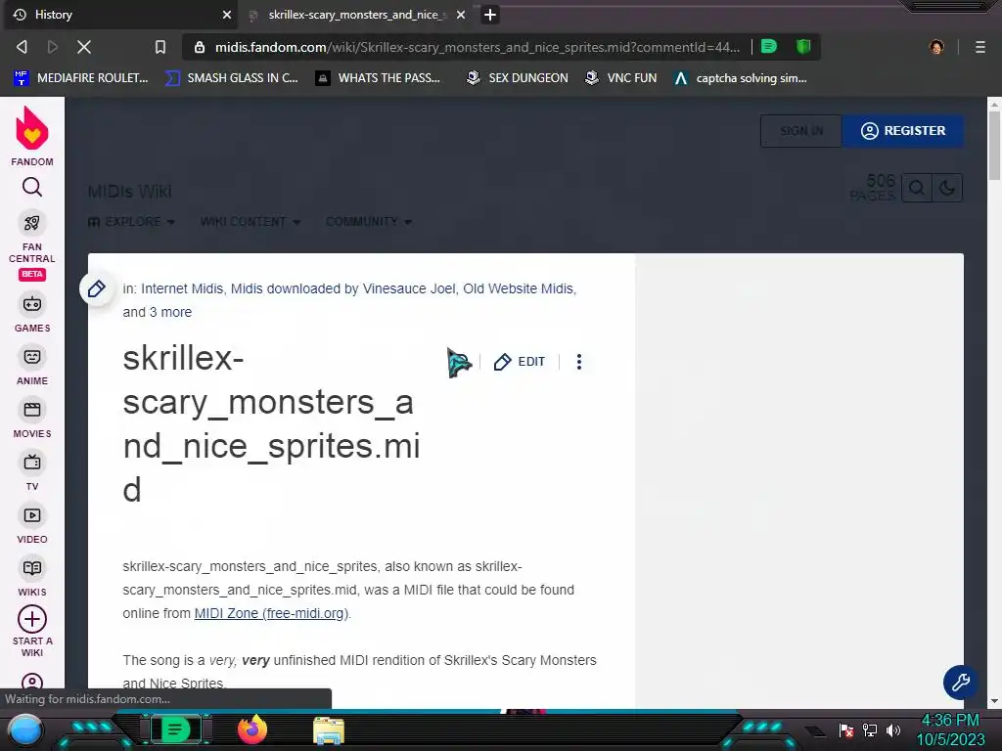Viewport: 1002px width, 751px height.
Task: Click the floating pencil edit icon
Action: (97, 288)
